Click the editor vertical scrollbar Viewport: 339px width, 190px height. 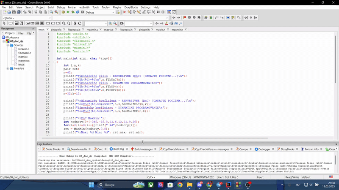pos(336,59)
